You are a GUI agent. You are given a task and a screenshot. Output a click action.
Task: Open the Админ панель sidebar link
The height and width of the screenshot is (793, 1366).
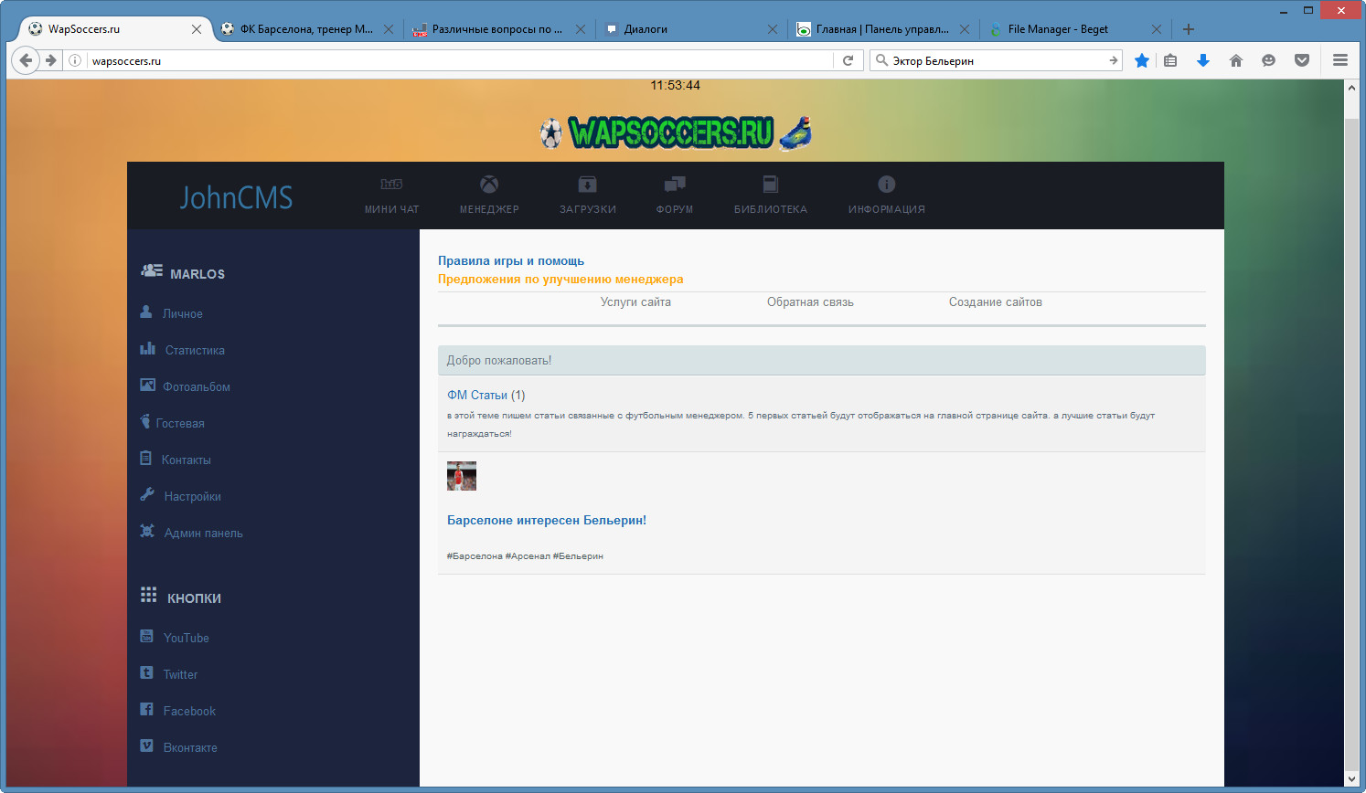[203, 534]
